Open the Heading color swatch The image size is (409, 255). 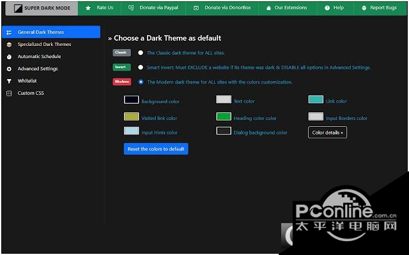tap(224, 116)
